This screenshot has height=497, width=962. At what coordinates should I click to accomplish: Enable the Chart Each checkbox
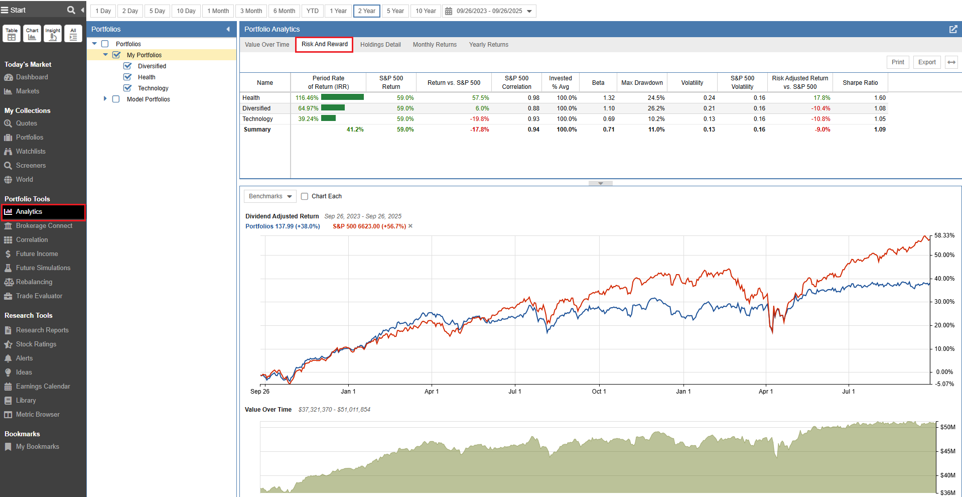(305, 196)
